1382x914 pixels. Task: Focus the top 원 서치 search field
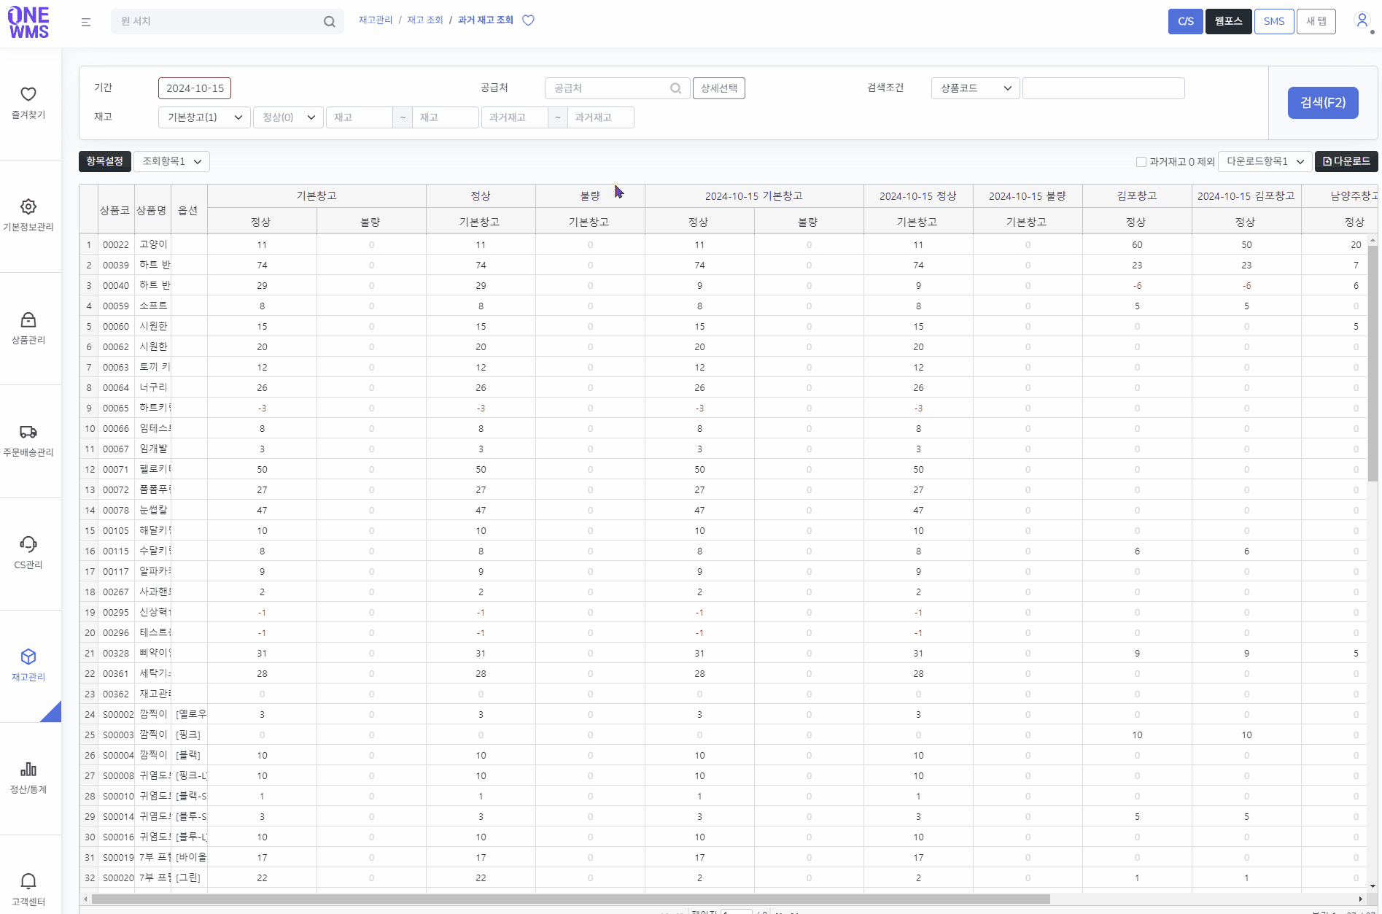pos(219,22)
